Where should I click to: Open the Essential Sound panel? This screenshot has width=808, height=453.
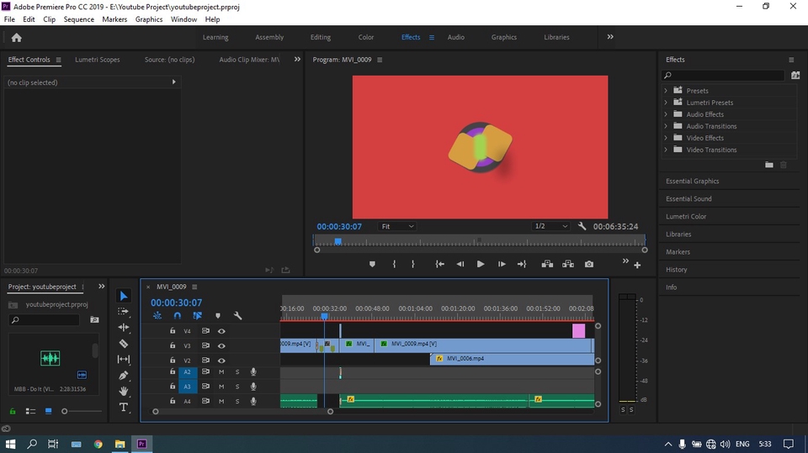pyautogui.click(x=688, y=198)
